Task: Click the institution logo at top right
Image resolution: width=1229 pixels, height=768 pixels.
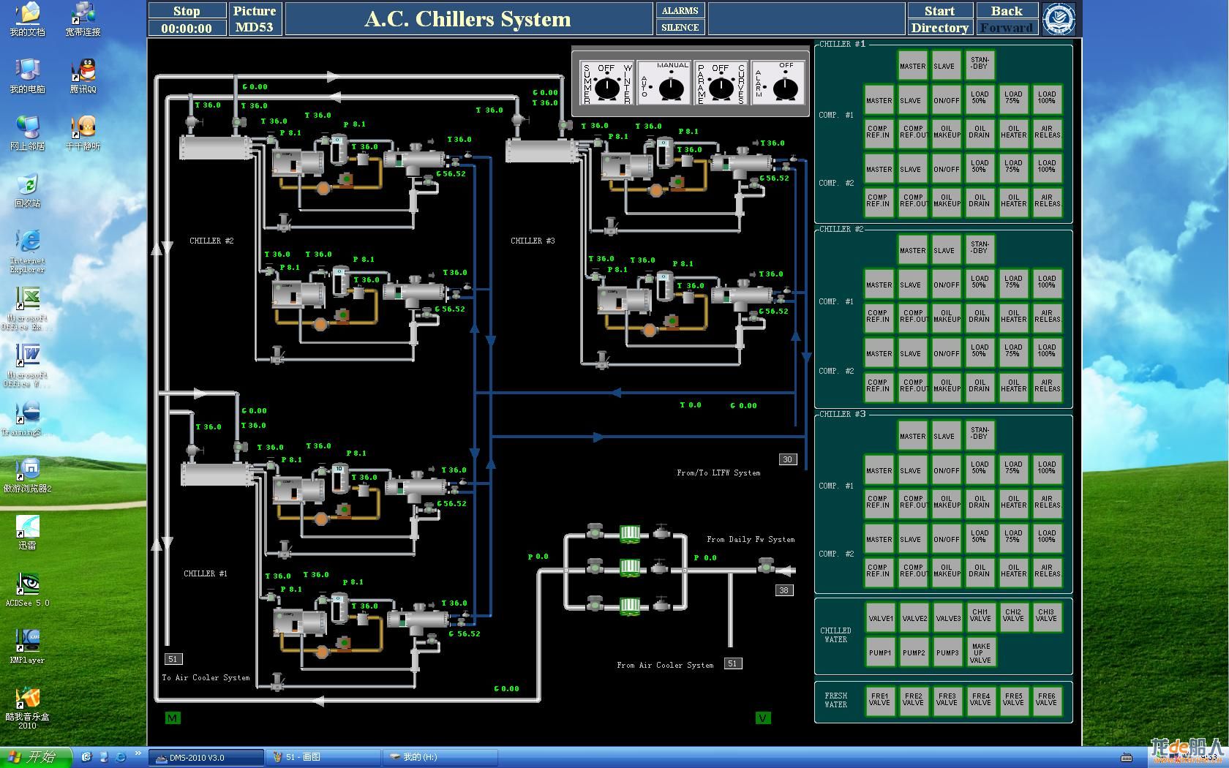Action: coord(1059,18)
